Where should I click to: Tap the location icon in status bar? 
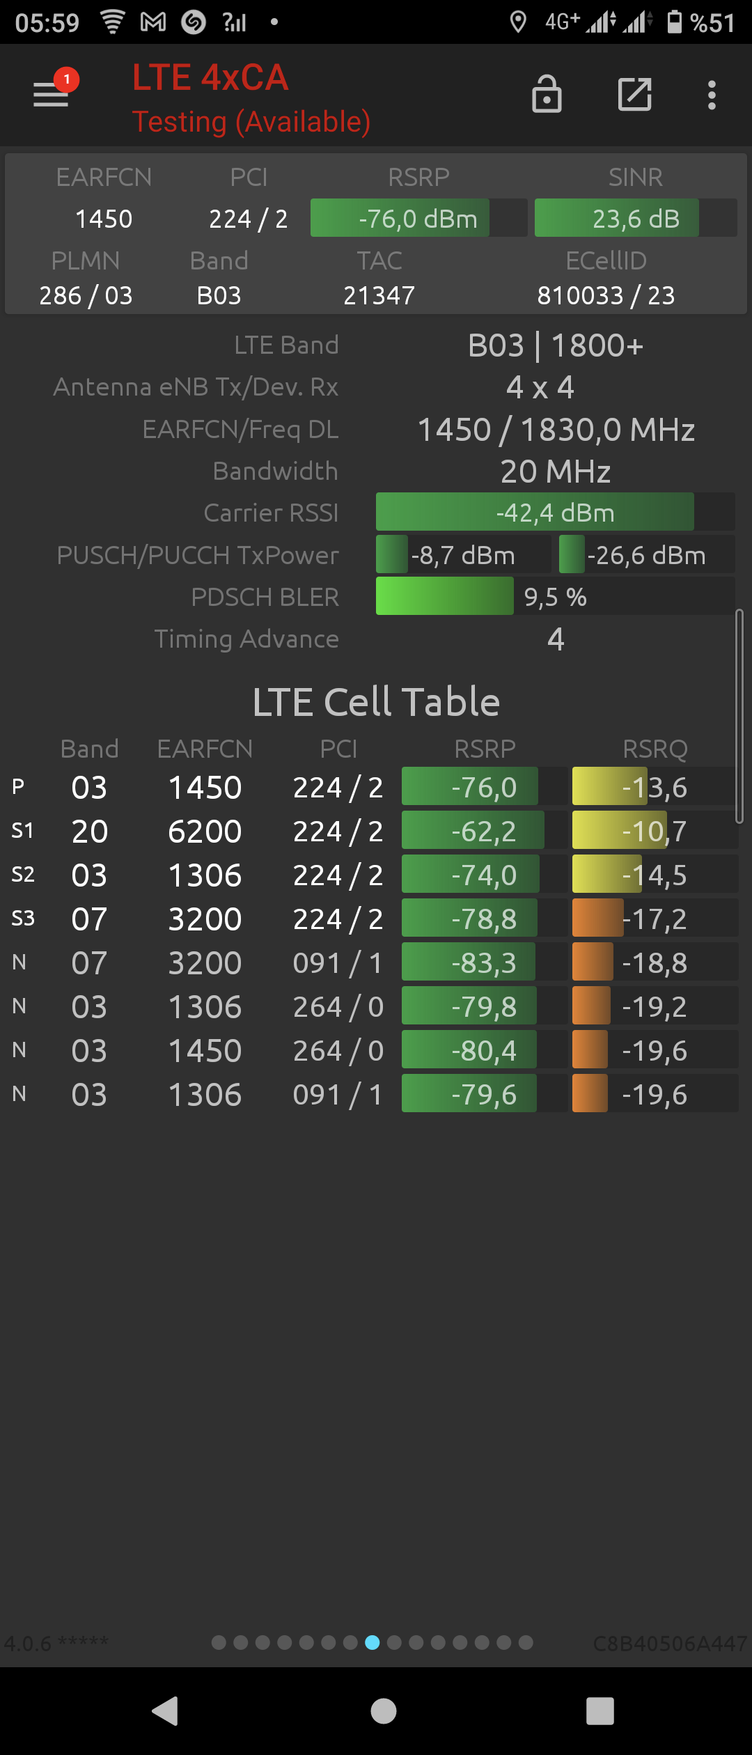pyautogui.click(x=518, y=22)
